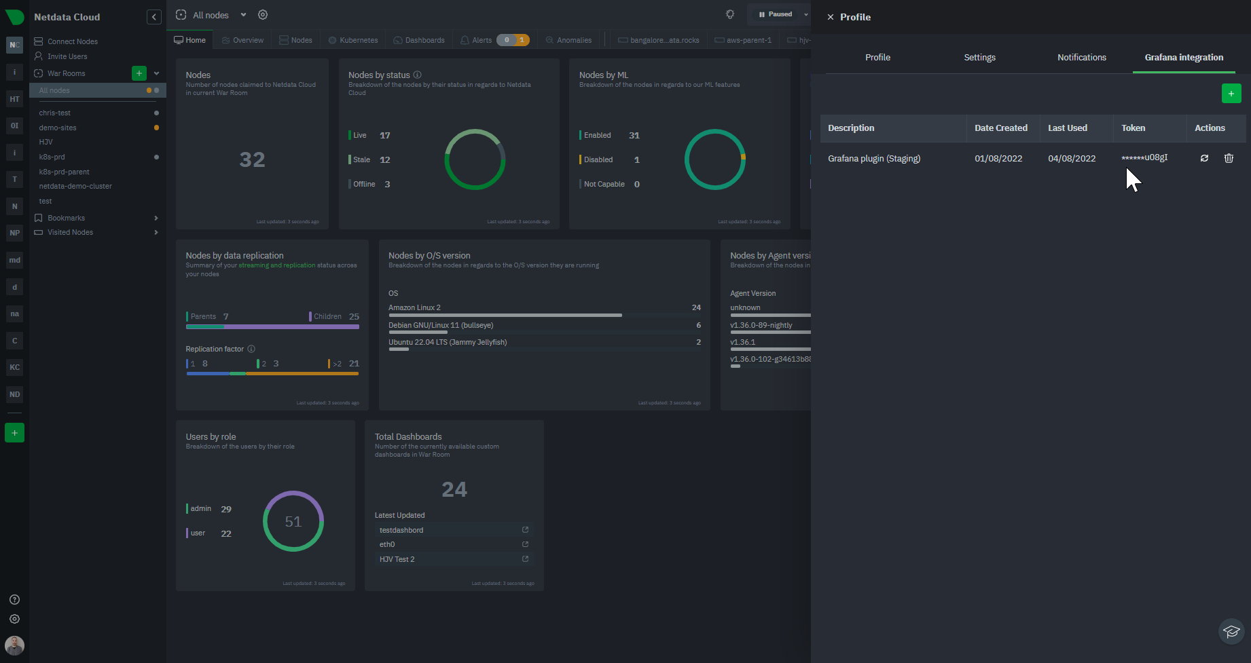Switch to the md space
Viewport: 1251px width, 663px height.
tap(14, 260)
